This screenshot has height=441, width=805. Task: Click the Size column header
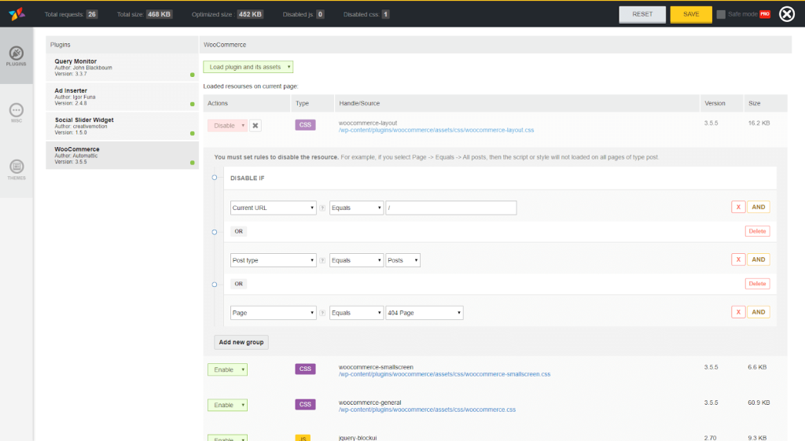pos(766,103)
